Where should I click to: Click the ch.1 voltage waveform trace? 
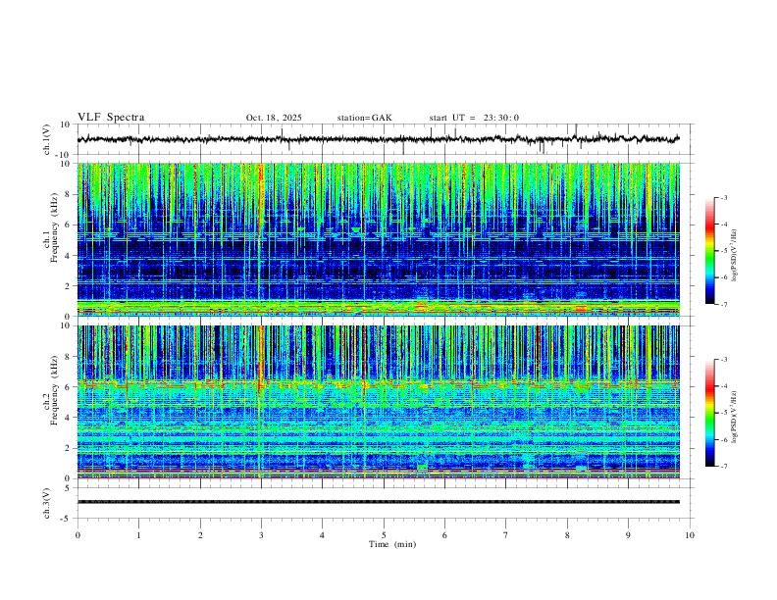click(378, 139)
